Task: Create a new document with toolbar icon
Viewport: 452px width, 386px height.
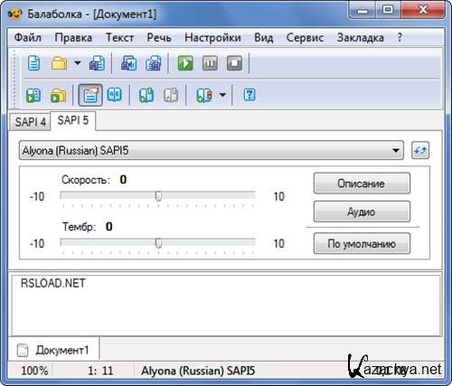Action: click(x=33, y=63)
